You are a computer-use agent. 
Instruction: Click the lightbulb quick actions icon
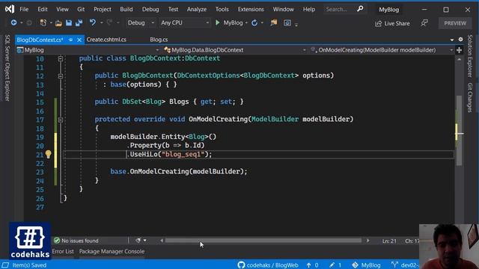48,155
